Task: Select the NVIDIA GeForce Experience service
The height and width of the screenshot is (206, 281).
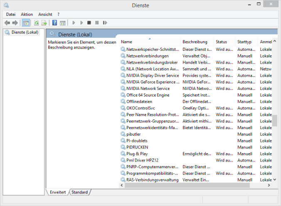Action: point(153,82)
